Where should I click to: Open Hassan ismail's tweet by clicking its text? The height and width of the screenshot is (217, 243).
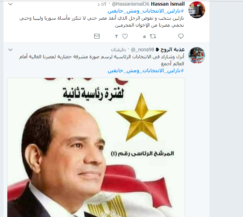point(102,22)
